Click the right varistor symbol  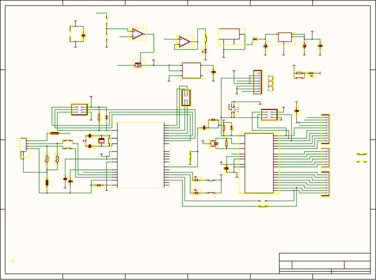(x=57, y=159)
